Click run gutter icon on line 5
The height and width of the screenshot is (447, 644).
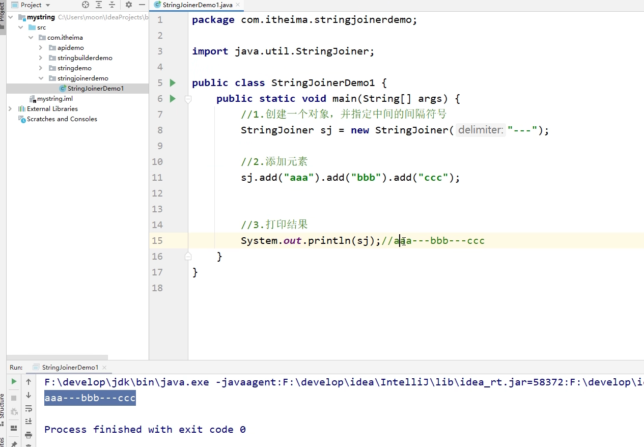pos(173,82)
